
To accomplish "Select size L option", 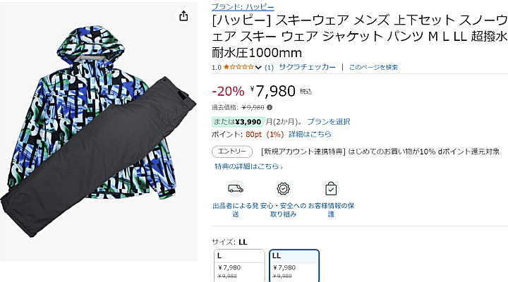I will [x=239, y=266].
